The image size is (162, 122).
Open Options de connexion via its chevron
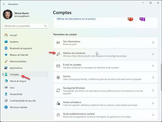coord(153,54)
